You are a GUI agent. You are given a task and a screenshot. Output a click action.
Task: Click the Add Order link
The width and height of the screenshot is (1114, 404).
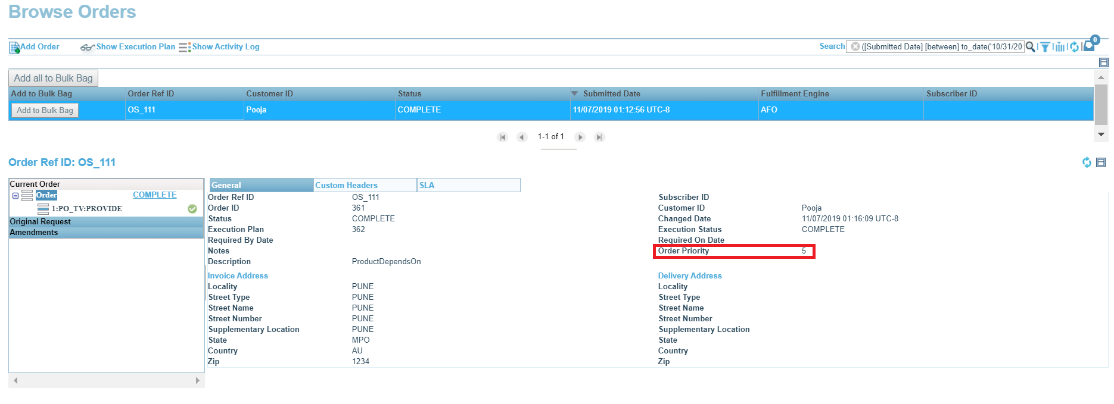click(40, 46)
